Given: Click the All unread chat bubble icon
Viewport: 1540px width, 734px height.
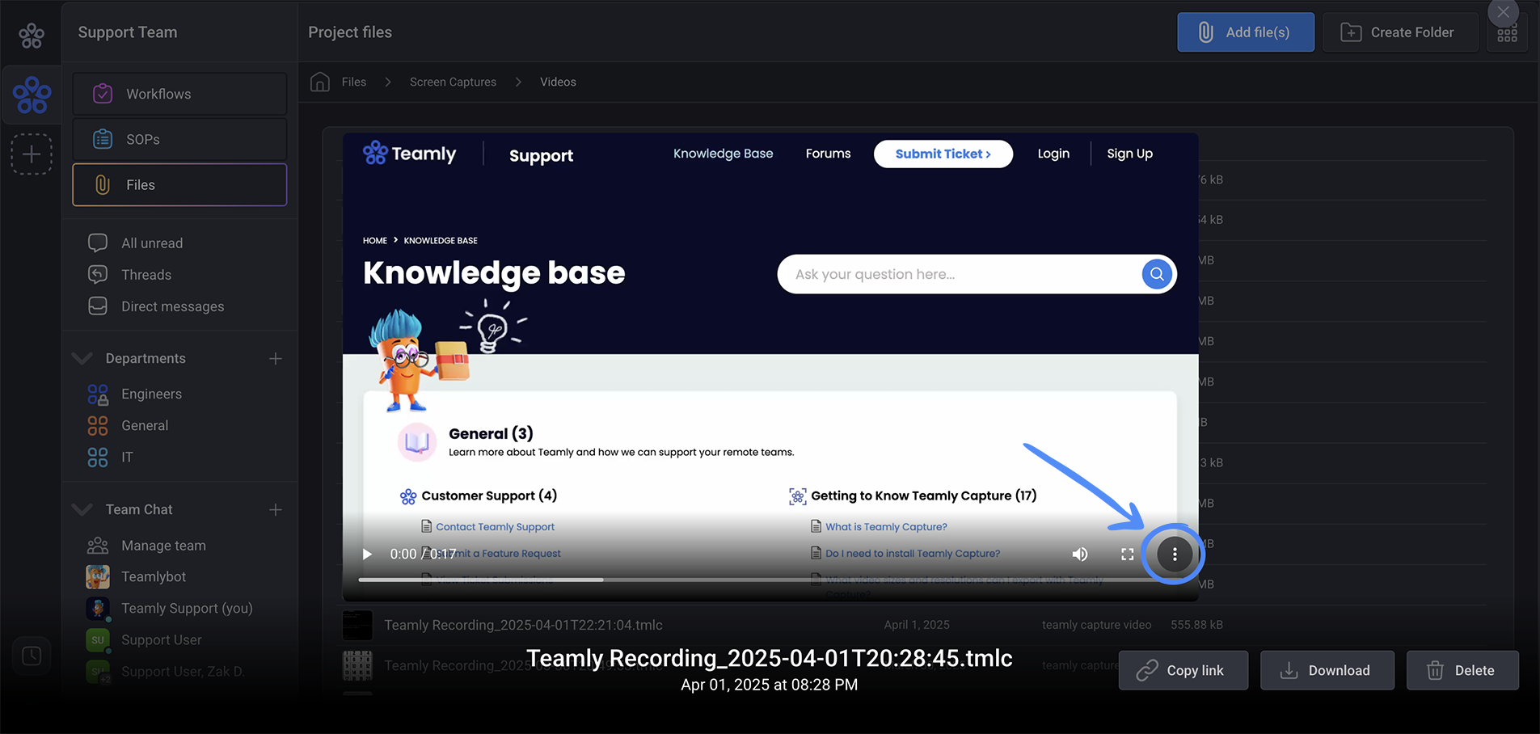Looking at the screenshot, I should (x=98, y=243).
